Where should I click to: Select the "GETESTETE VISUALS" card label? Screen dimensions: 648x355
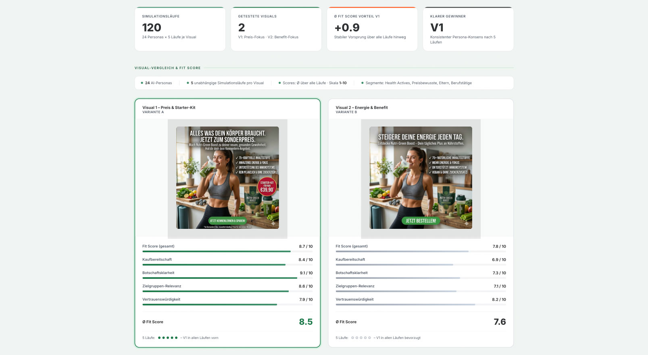click(x=257, y=17)
